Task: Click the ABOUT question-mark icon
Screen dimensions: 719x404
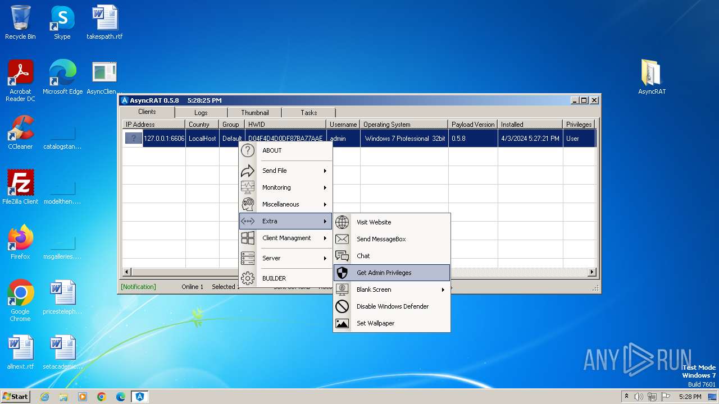Action: (248, 150)
